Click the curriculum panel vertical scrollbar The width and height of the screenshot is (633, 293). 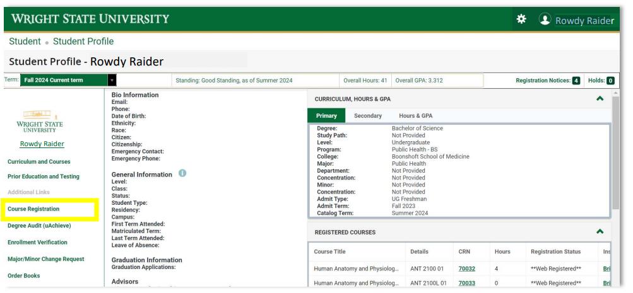click(615, 153)
